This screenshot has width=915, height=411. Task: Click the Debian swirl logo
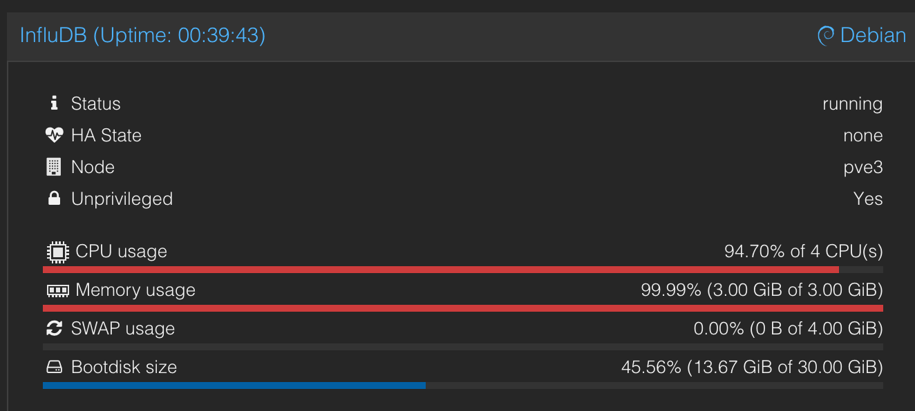click(825, 35)
